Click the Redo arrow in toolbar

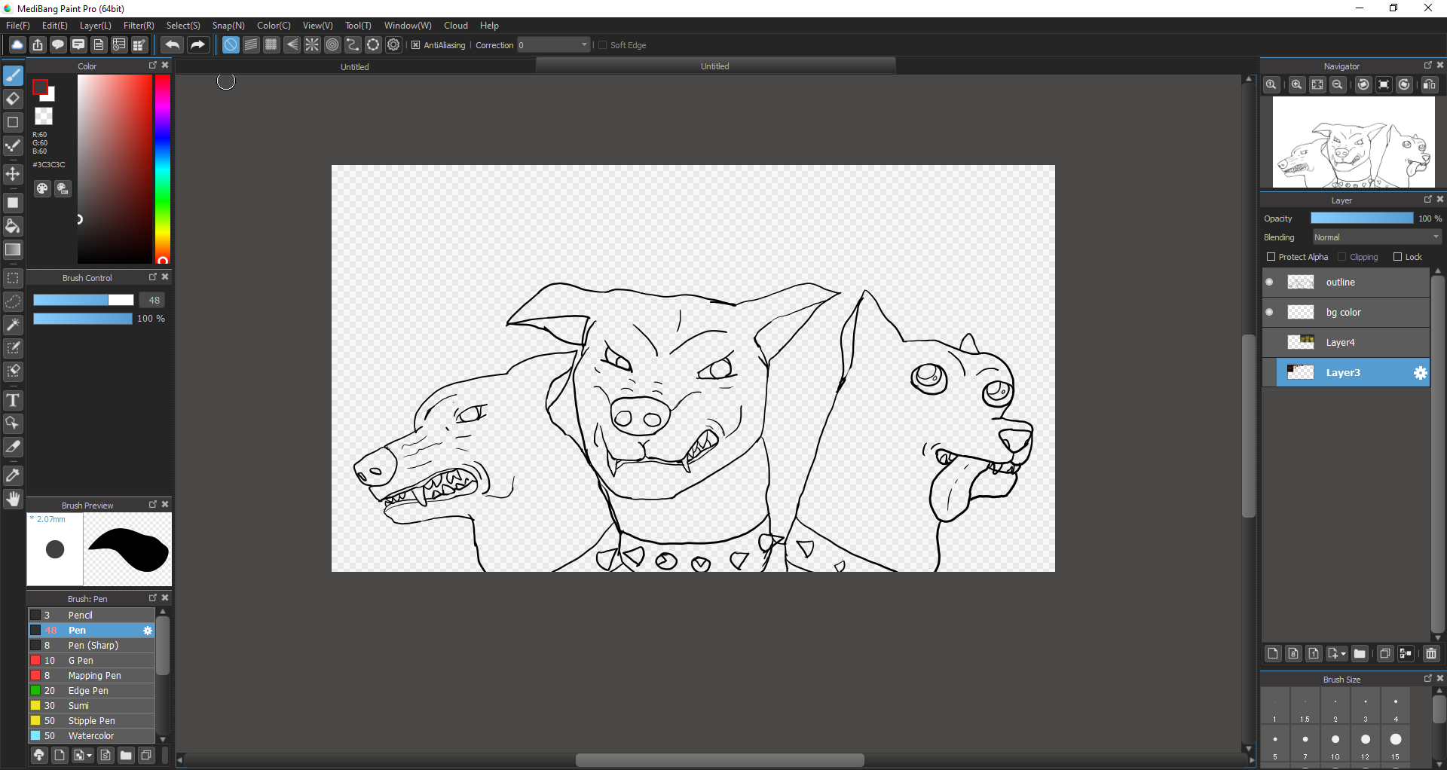point(197,44)
